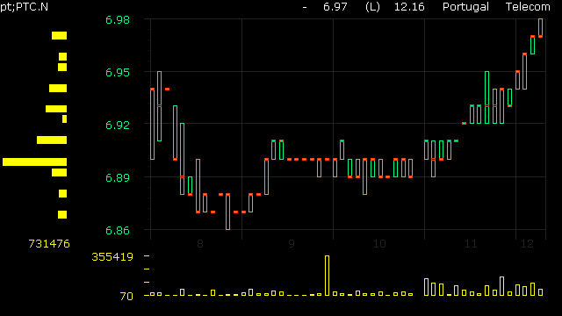Click the Portugal label in header

(x=465, y=7)
